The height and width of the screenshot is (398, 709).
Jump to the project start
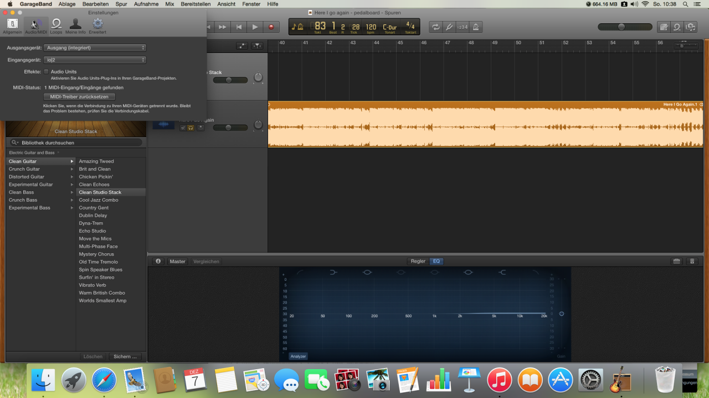(x=239, y=27)
